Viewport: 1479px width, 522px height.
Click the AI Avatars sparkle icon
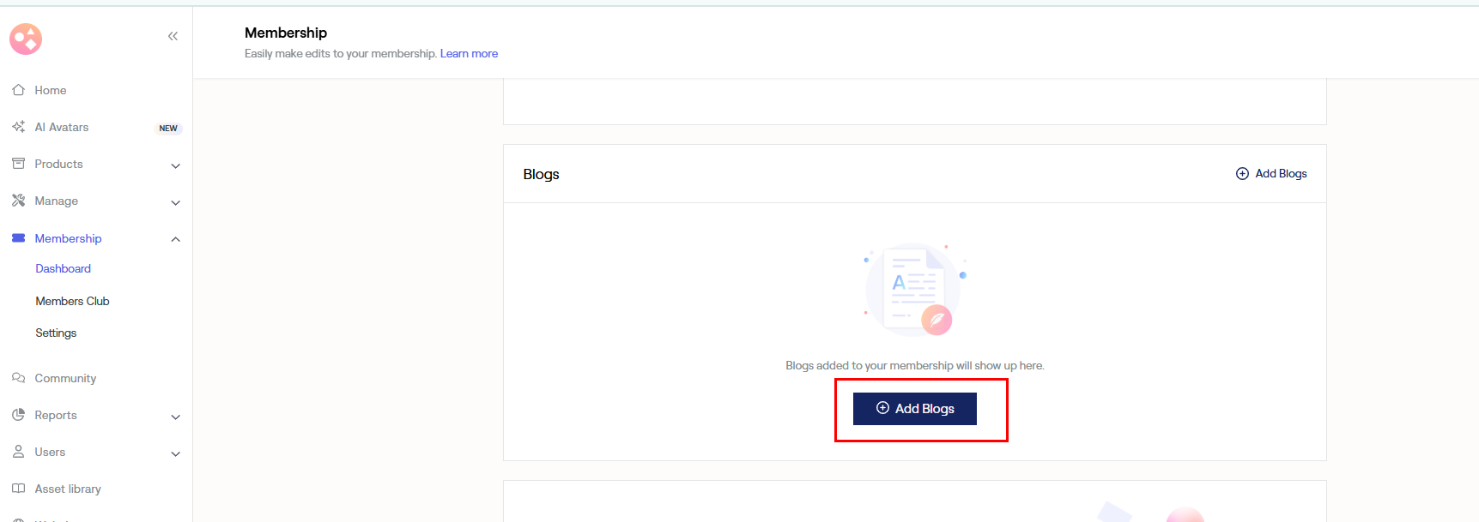18,127
